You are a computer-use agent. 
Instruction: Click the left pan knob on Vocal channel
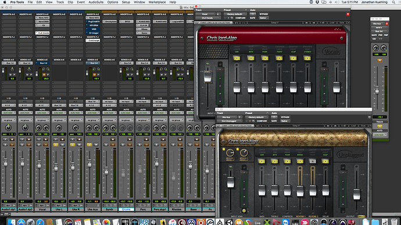point(38,128)
